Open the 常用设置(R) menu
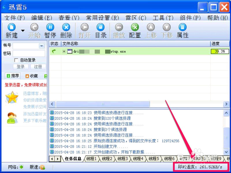Screen dimensions: 231x173 103,18
